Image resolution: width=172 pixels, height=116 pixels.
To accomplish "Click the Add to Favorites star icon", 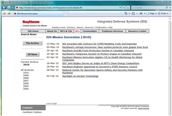I will (x=9, y=13).
